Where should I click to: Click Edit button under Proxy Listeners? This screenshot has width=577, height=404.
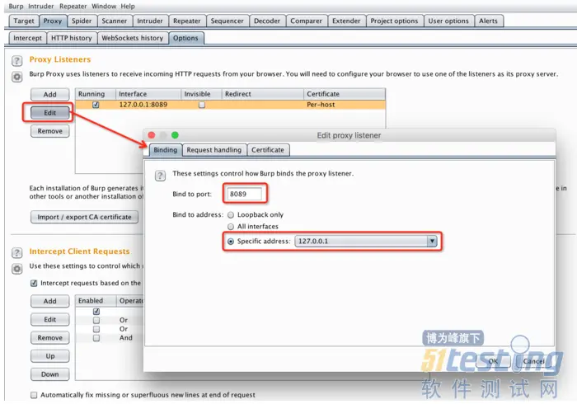coord(50,113)
